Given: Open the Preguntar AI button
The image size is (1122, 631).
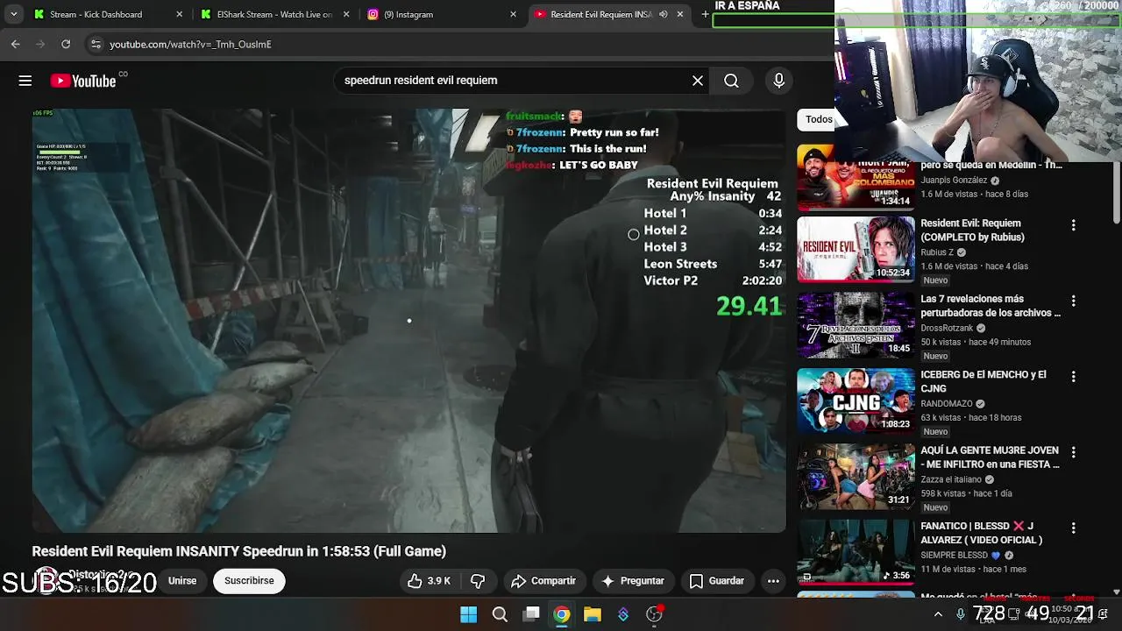Looking at the screenshot, I should pos(633,581).
